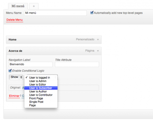153x121 pixels.
Task: Disable Enable Conditional Logic checkbox
Action: point(10,70)
